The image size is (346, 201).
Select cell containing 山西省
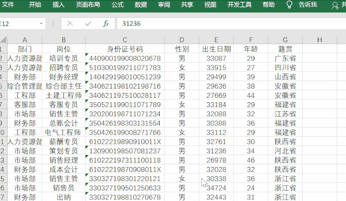pos(285,77)
